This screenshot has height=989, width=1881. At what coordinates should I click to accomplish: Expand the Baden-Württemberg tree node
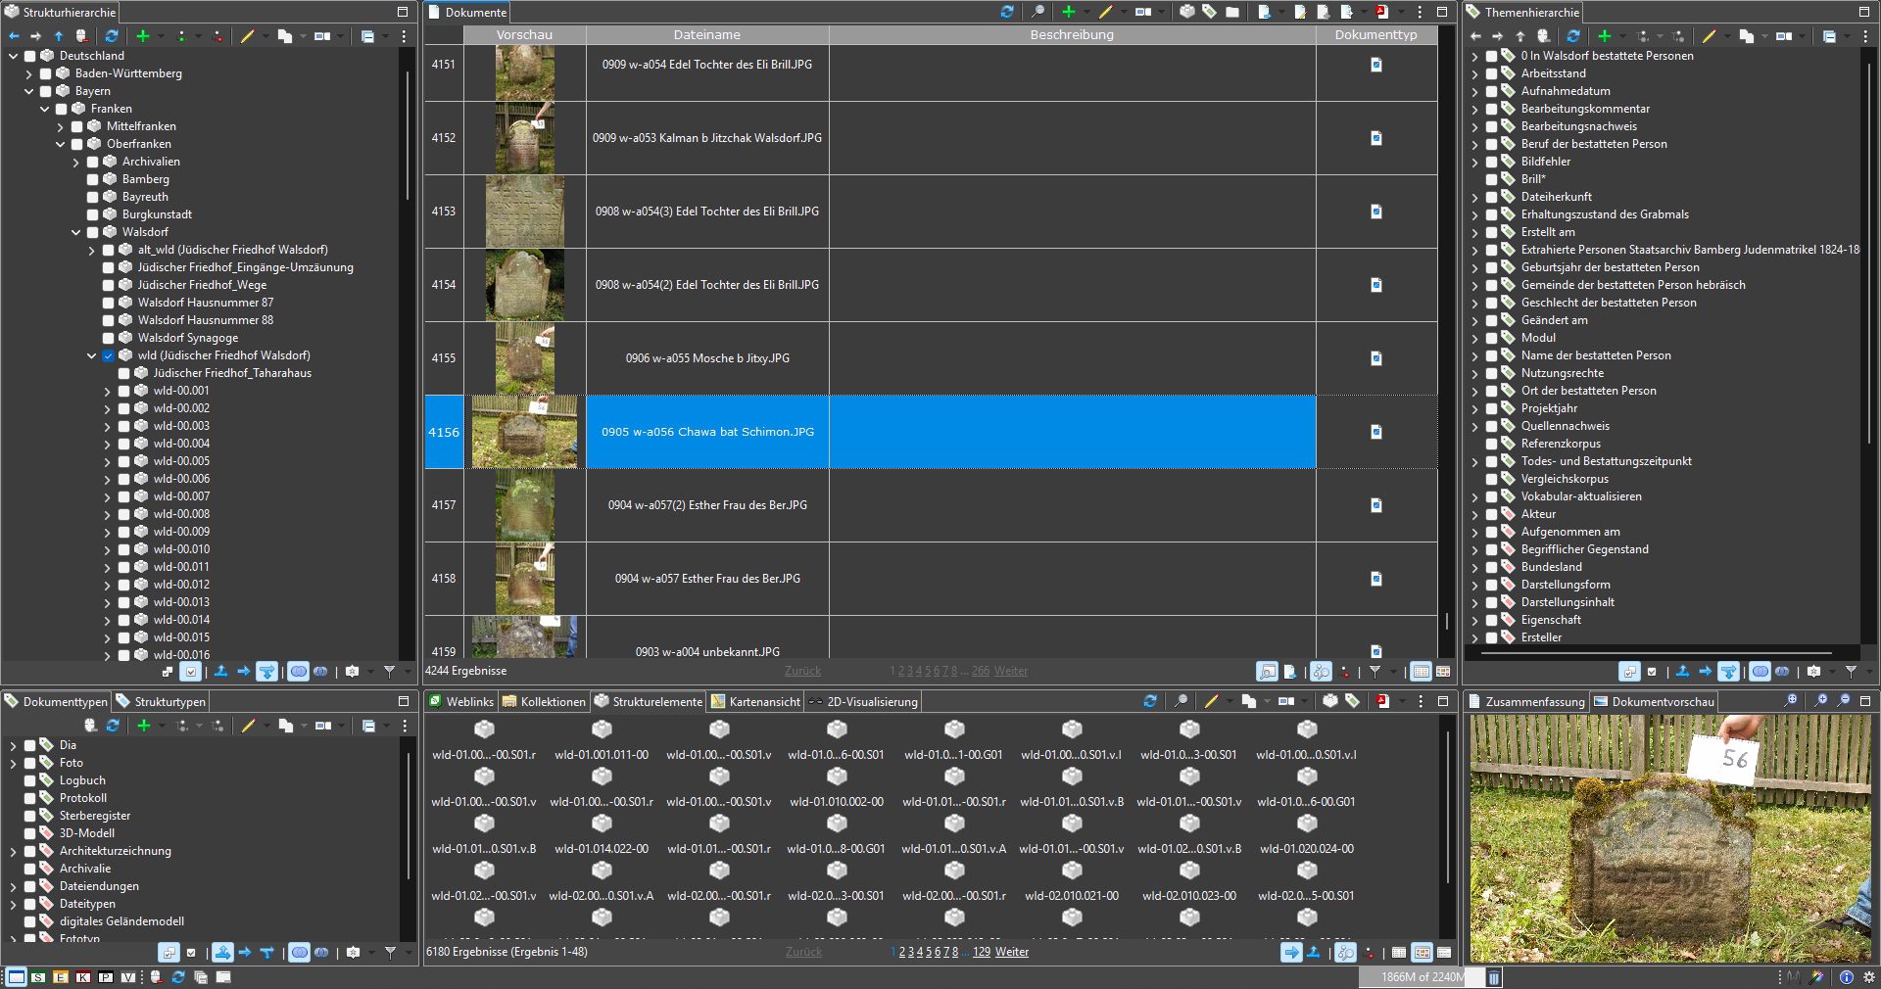[x=28, y=73]
